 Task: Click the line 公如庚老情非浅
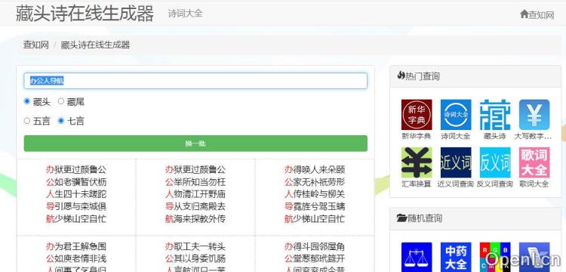[x=76, y=258]
